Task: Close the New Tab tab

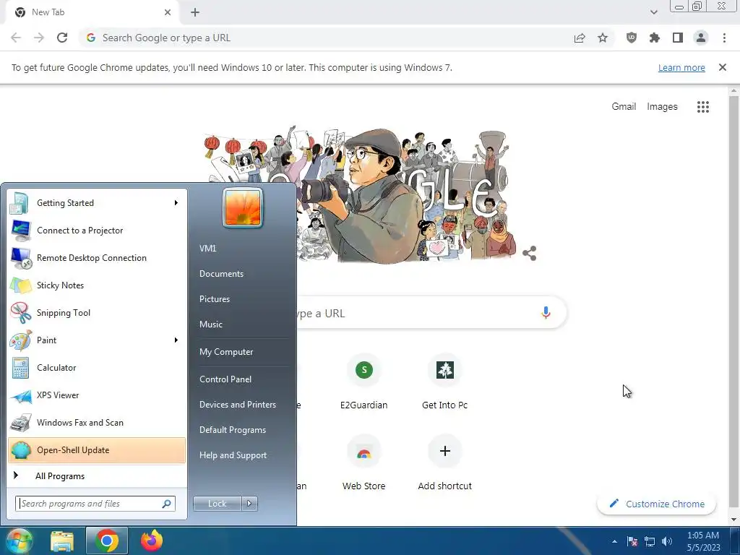Action: pyautogui.click(x=168, y=12)
